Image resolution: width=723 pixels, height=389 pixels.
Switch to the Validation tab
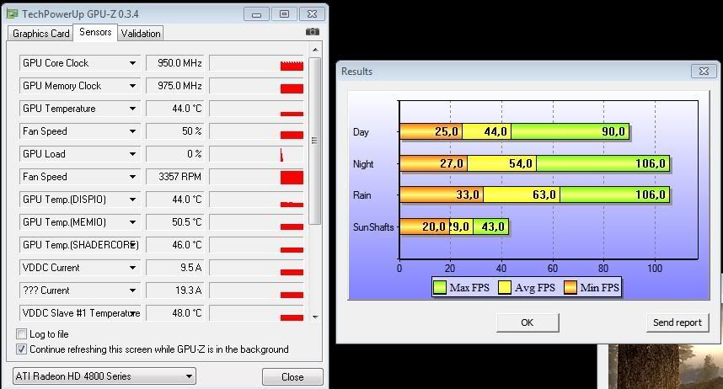pos(140,34)
